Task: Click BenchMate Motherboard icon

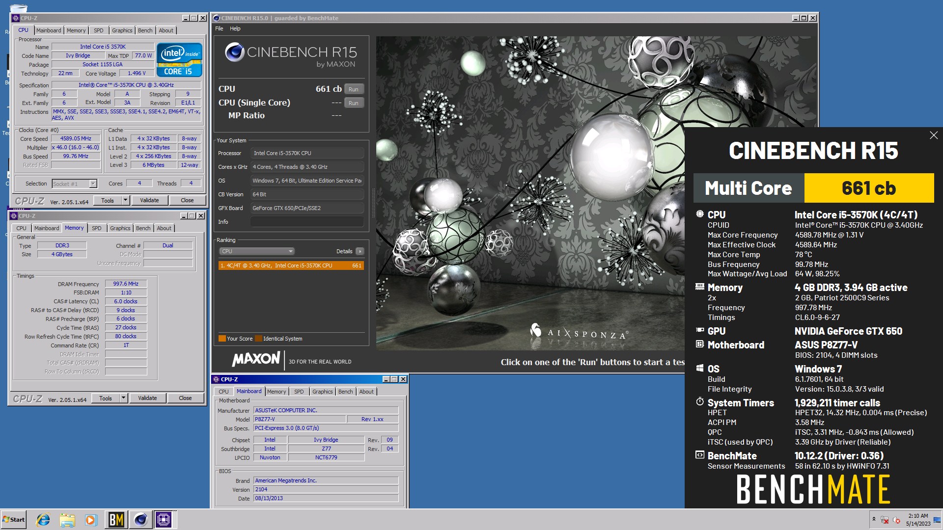Action: (700, 344)
